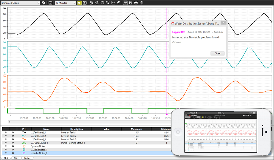Hide the TankLevel_1 pen with eye icon
274x160 pixels.
(x=5, y=132)
